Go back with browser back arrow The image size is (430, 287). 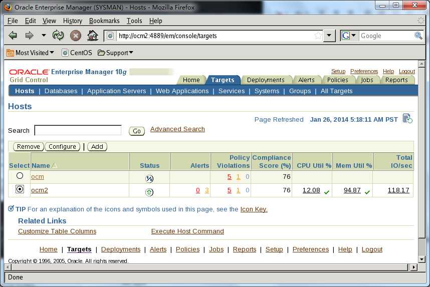[x=13, y=36]
